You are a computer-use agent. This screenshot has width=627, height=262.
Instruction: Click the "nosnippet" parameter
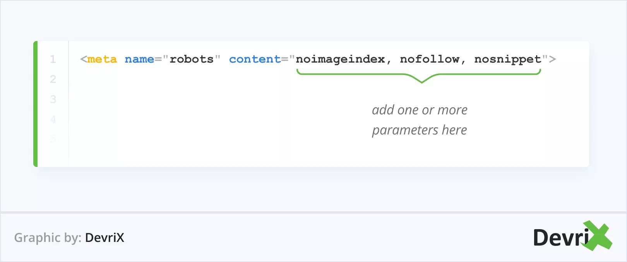click(x=508, y=60)
